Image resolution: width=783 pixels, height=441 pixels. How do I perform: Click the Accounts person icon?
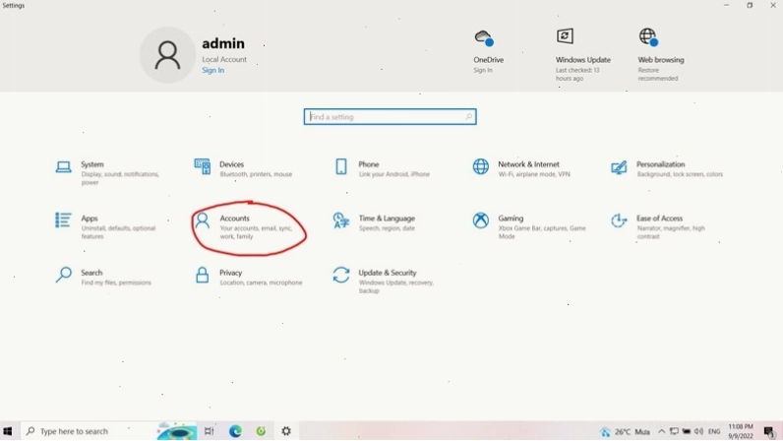[x=203, y=220]
